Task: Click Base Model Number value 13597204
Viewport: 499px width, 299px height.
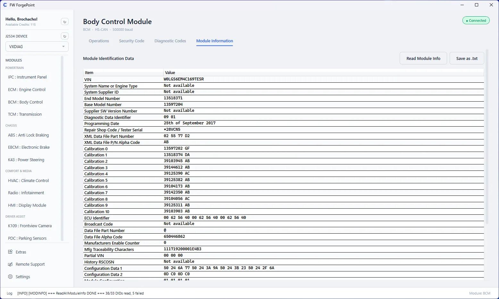Action: (173, 104)
